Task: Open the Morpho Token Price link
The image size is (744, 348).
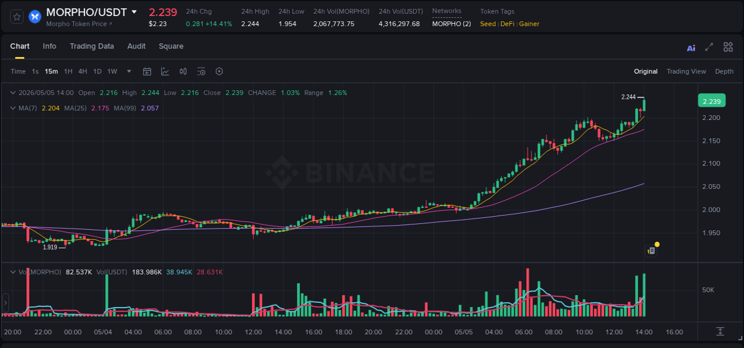Action: click(79, 24)
